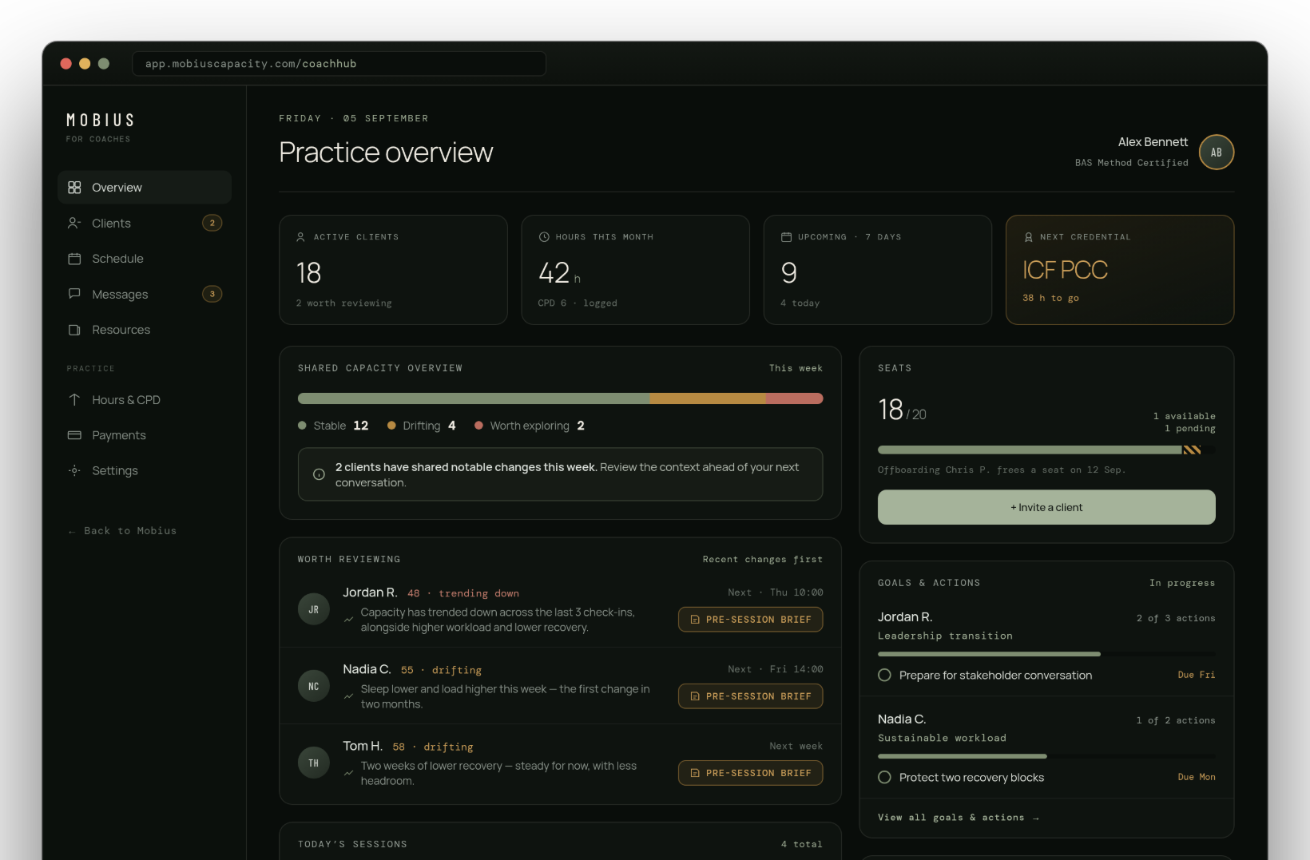This screenshot has height=860, width=1310.
Task: Mark 'Prepare for stakeholder conversation' as done
Action: tap(884, 675)
